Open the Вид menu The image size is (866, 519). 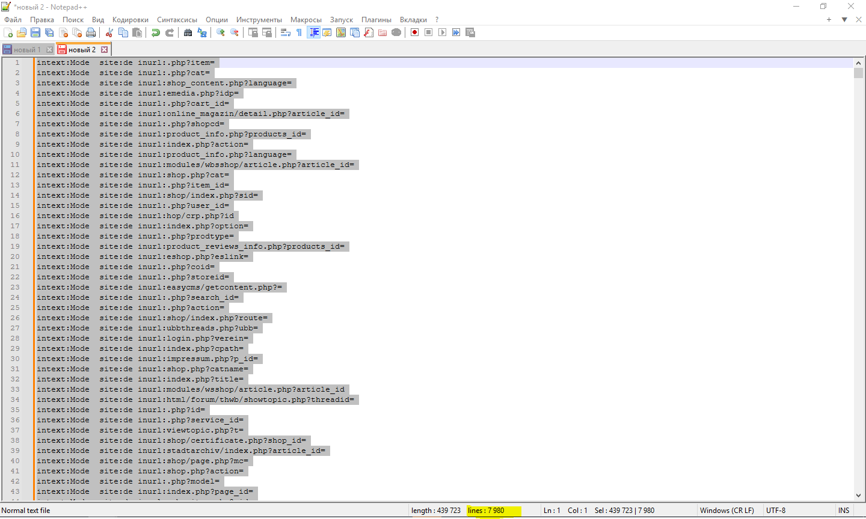(x=98, y=20)
